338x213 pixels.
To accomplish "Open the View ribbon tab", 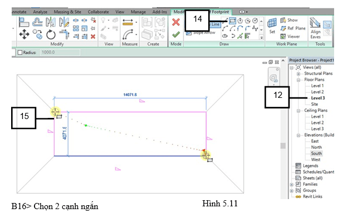I will pos(120,12).
